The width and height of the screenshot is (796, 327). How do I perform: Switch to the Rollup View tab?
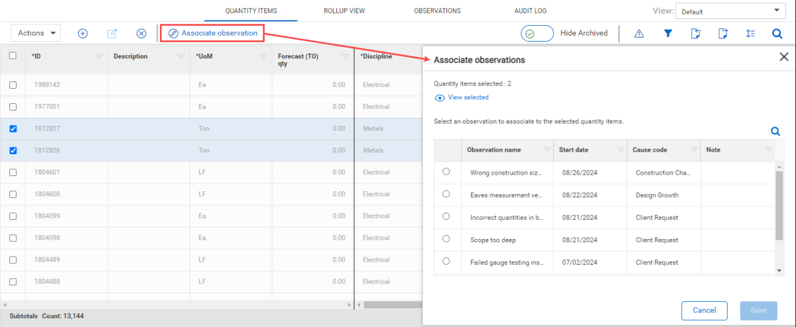(x=344, y=11)
